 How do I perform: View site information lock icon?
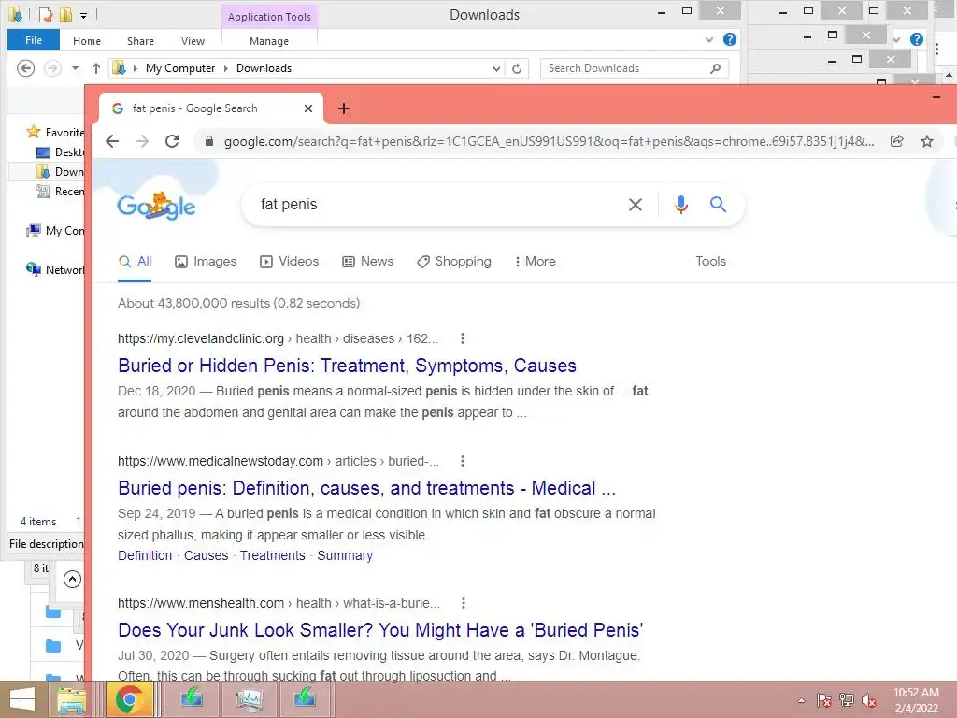209,142
